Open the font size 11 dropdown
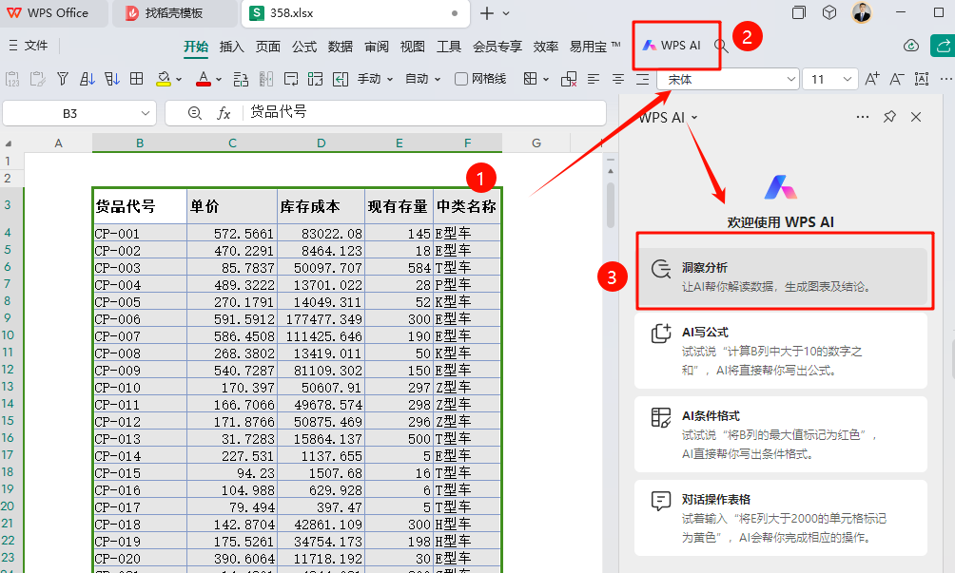955x573 pixels. coord(847,79)
